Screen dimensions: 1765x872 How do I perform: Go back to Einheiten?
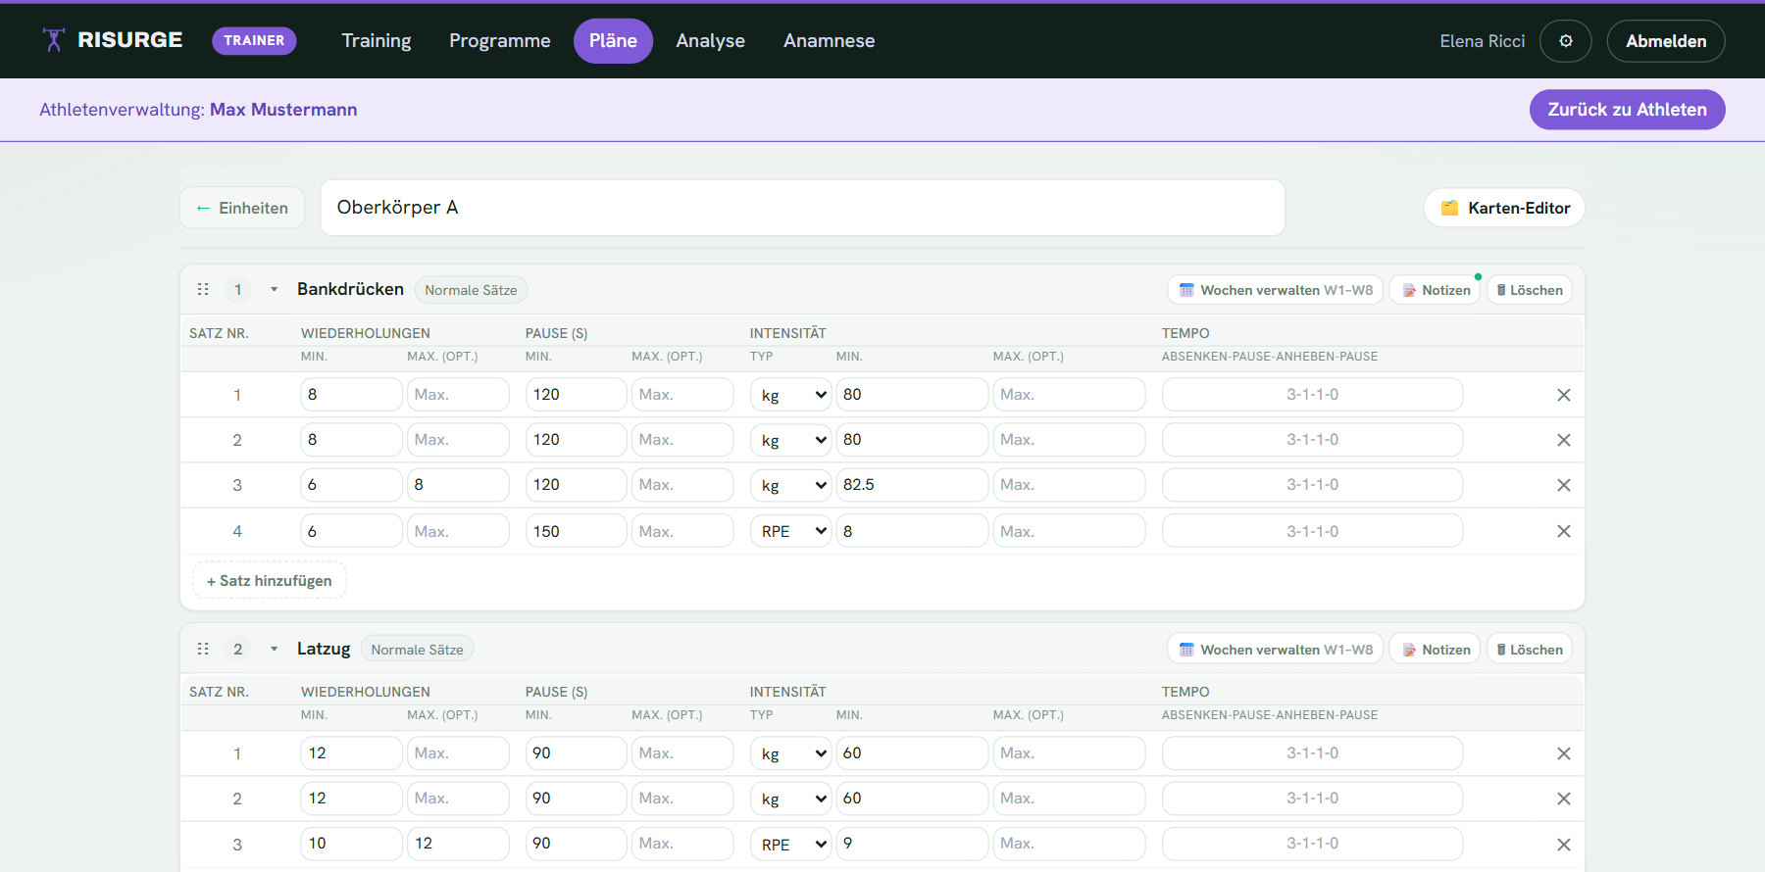coord(242,208)
